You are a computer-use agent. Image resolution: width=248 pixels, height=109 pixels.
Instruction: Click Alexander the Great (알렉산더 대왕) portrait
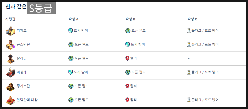11,100
